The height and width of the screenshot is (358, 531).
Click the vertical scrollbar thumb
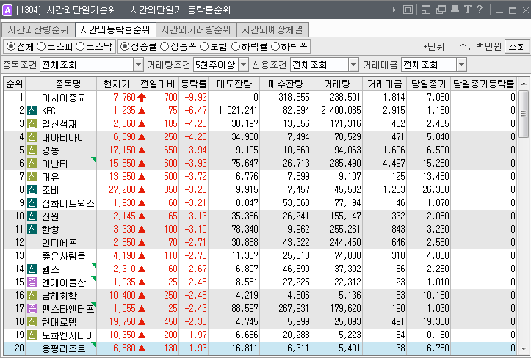point(524,114)
